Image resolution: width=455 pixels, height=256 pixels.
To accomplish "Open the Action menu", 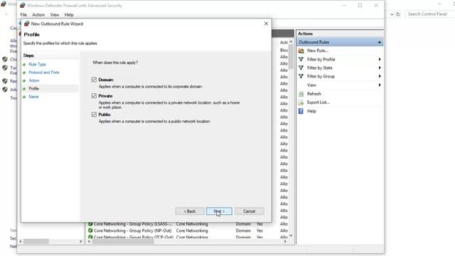I will coord(38,14).
